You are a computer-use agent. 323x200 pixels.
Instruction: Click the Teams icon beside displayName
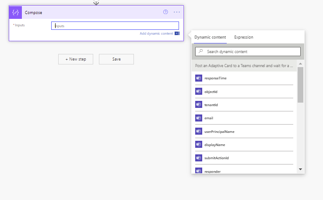click(199, 144)
